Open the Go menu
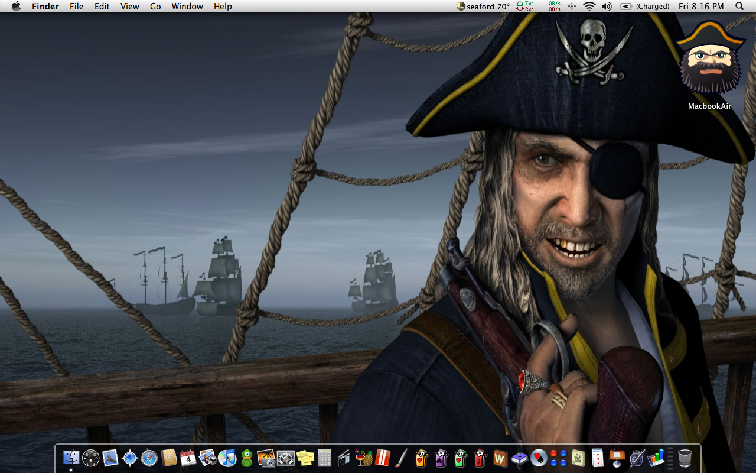Image resolution: width=756 pixels, height=473 pixels. 155,7
